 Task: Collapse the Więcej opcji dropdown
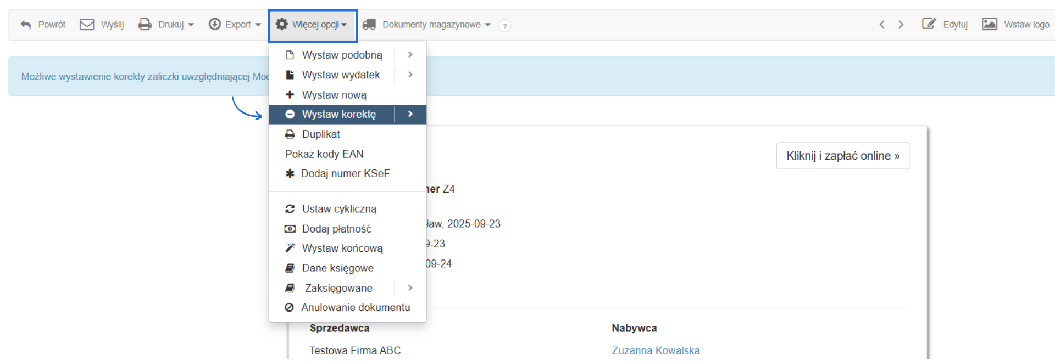tap(312, 25)
